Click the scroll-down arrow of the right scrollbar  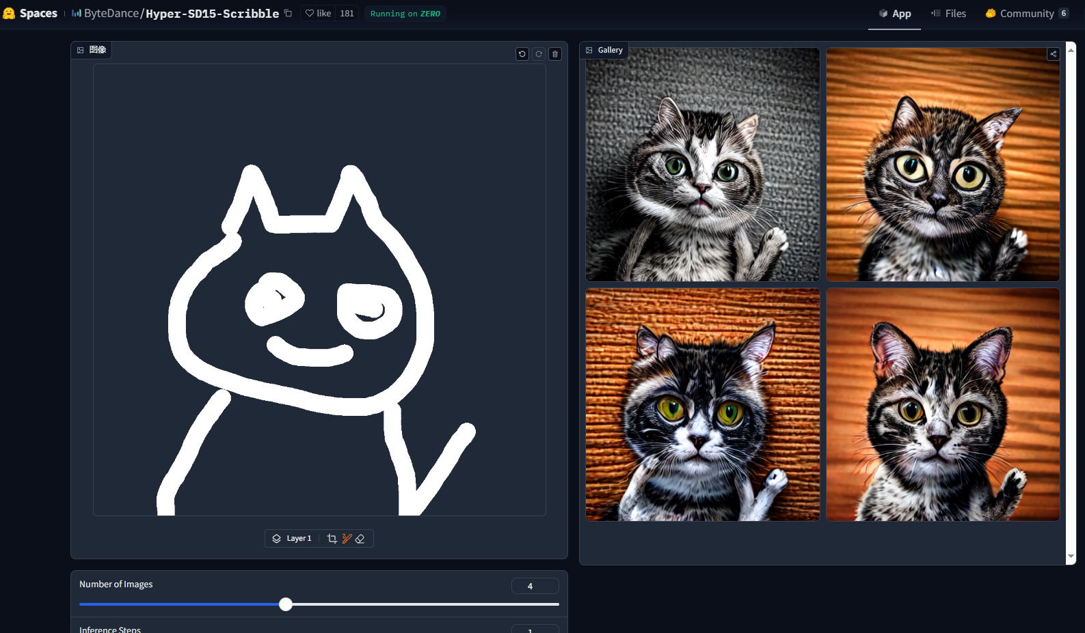click(x=1071, y=557)
